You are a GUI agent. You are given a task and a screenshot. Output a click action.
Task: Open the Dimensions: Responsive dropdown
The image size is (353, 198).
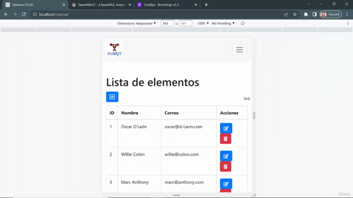[x=136, y=23]
